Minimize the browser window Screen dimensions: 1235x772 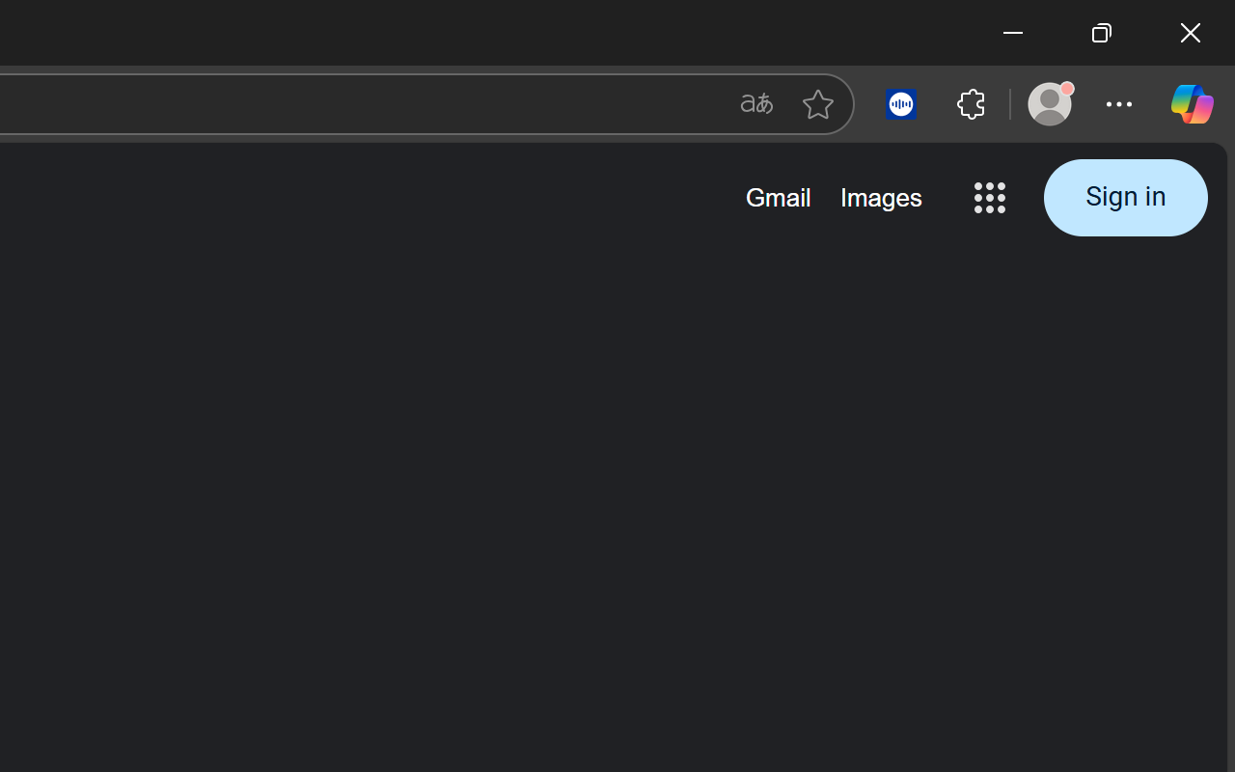(x=1013, y=33)
